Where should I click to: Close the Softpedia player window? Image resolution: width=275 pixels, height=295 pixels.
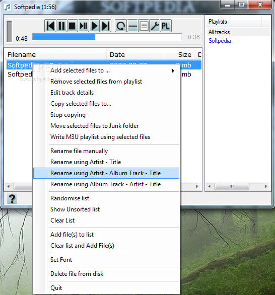point(260,5)
